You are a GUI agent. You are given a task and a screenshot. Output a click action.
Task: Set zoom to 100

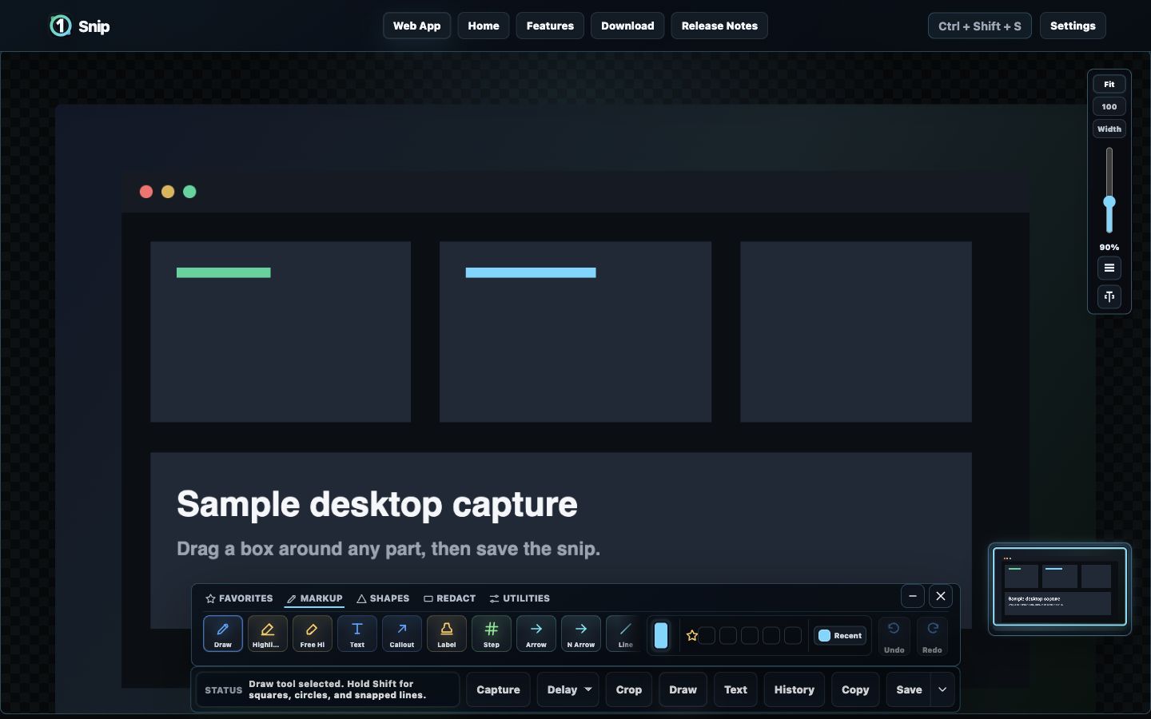(x=1109, y=106)
